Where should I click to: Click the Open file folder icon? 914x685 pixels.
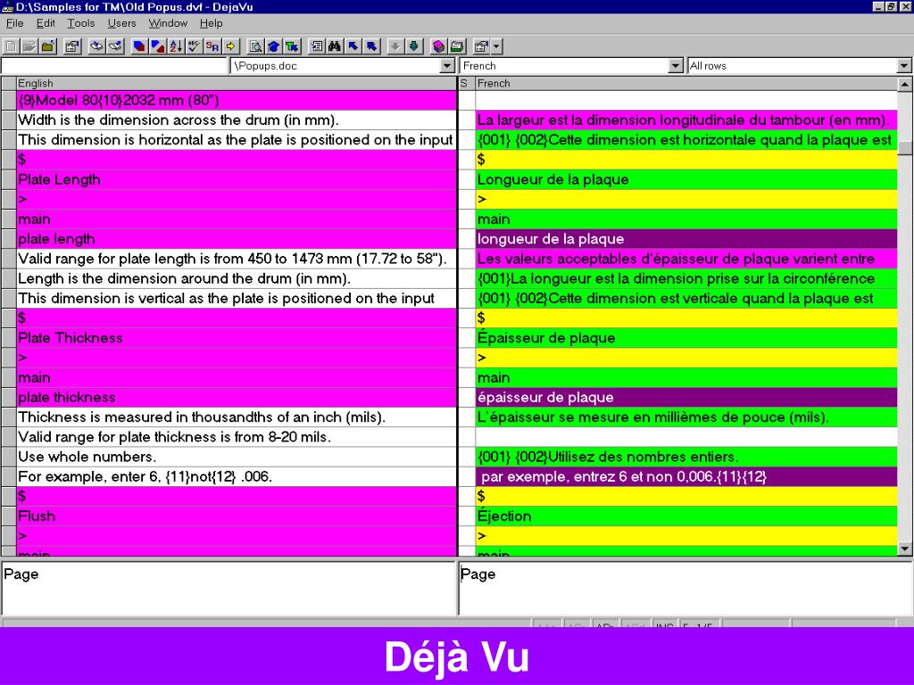[x=29, y=46]
